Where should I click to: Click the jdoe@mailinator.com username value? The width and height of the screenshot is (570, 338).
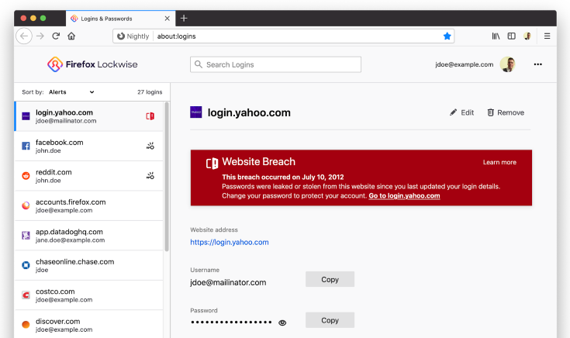click(x=228, y=282)
